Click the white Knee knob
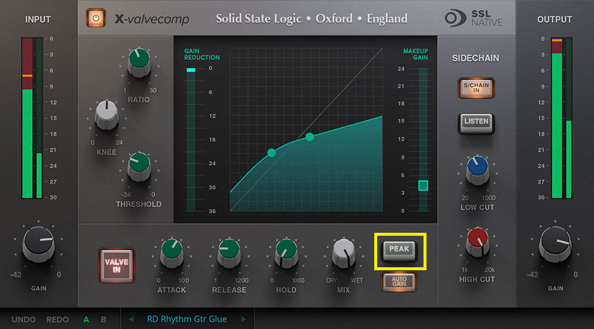594x329 pixels. [x=106, y=115]
